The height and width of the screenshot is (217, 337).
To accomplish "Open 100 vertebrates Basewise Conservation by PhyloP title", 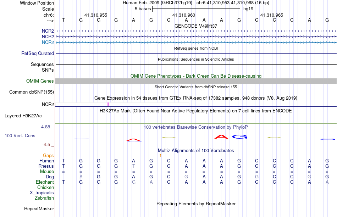I will (196, 127).
